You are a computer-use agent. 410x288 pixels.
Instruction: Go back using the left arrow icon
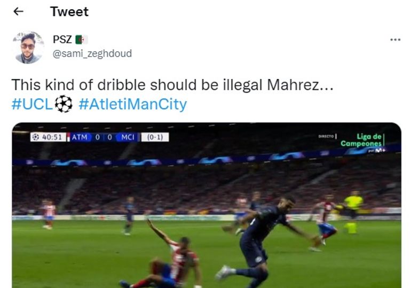18,11
